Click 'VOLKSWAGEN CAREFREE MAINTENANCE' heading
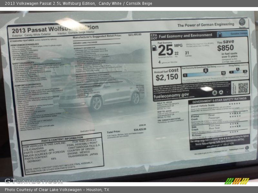 click(93, 75)
